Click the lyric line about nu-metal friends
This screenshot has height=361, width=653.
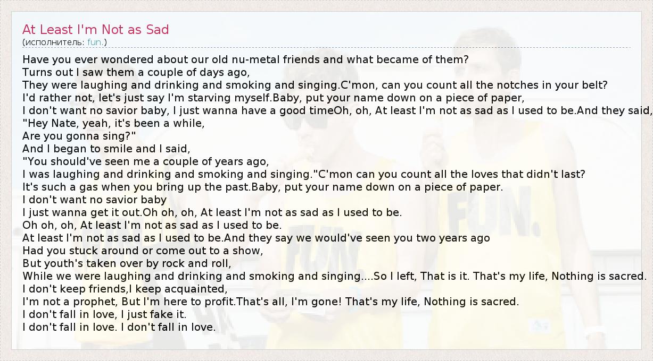click(245, 59)
